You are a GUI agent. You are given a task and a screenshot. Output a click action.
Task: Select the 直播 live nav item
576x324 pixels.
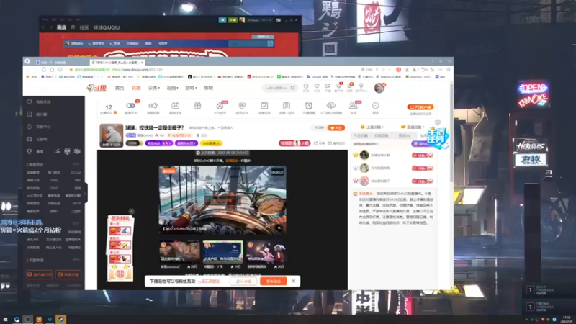click(136, 88)
